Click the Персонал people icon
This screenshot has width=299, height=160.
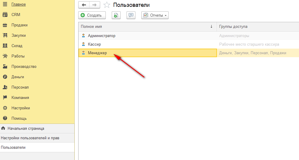coord(5,87)
